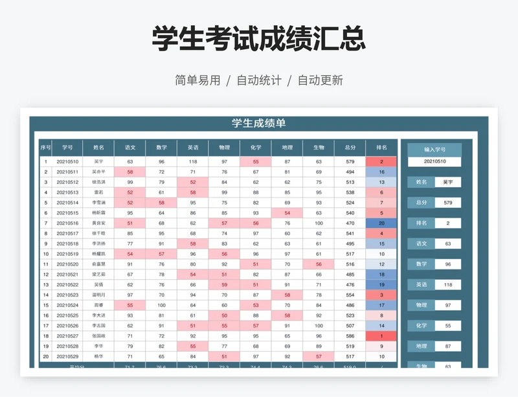Select the 排名 column header in the table
The height and width of the screenshot is (397, 518).
coord(381,148)
